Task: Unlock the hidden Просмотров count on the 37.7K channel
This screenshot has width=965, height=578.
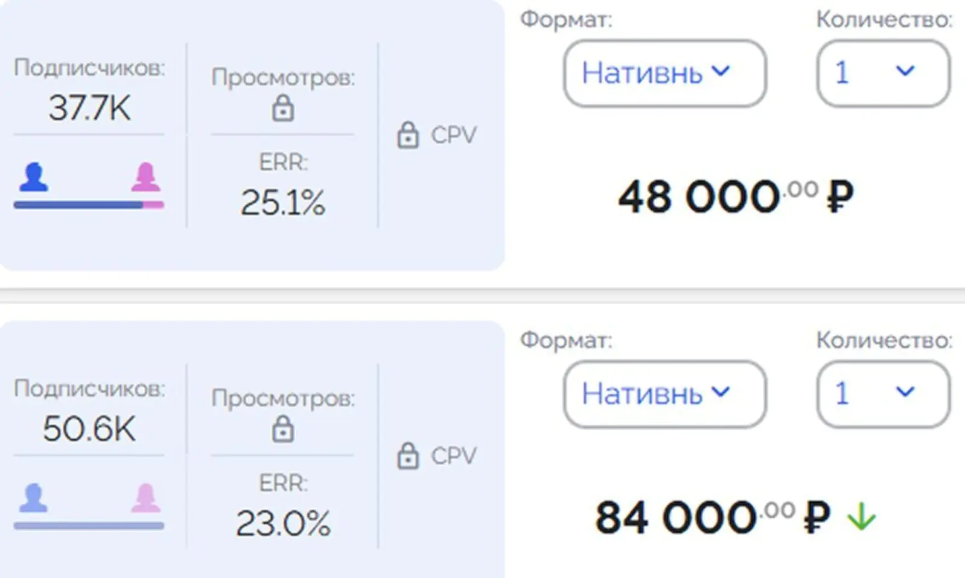Action: [x=282, y=109]
